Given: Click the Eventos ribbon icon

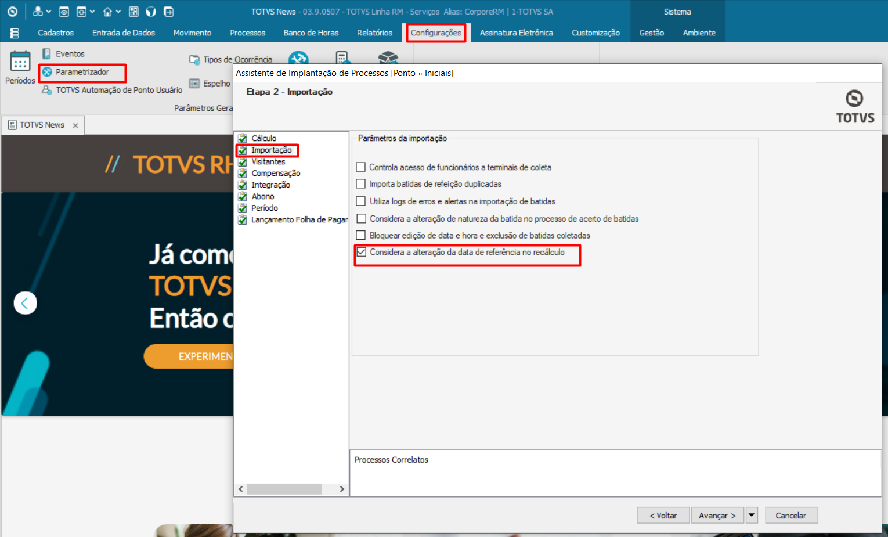Looking at the screenshot, I should point(46,53).
